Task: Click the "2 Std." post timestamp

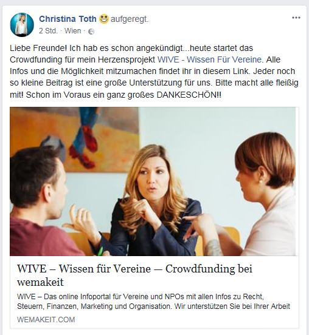Action: click(49, 31)
